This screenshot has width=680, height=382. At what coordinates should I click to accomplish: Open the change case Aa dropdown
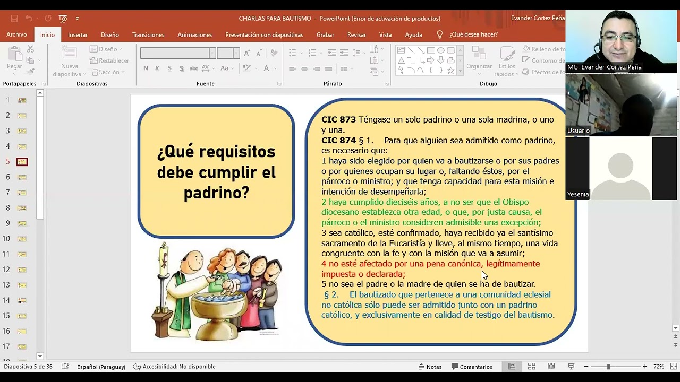point(227,68)
